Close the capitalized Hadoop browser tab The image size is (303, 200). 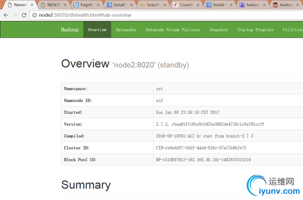(298, 5)
